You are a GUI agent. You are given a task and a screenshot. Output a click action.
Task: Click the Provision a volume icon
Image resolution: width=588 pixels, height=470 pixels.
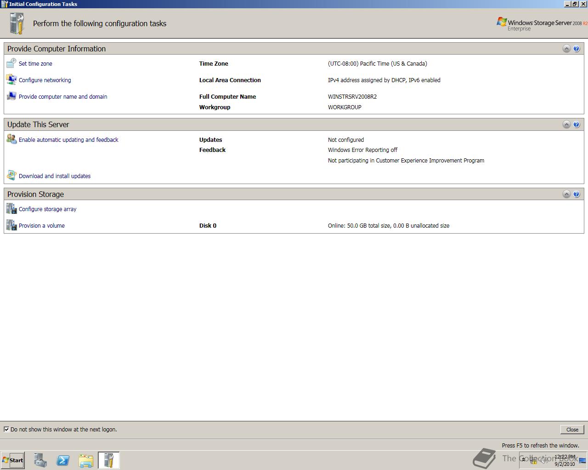point(11,225)
